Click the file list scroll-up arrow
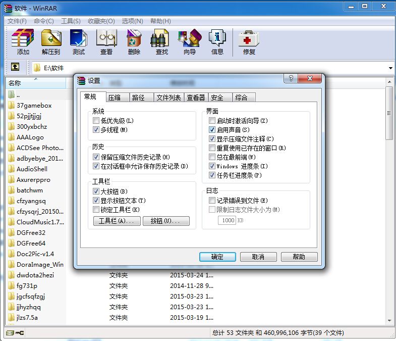Screen dimensions: 396x341 [x=389, y=82]
